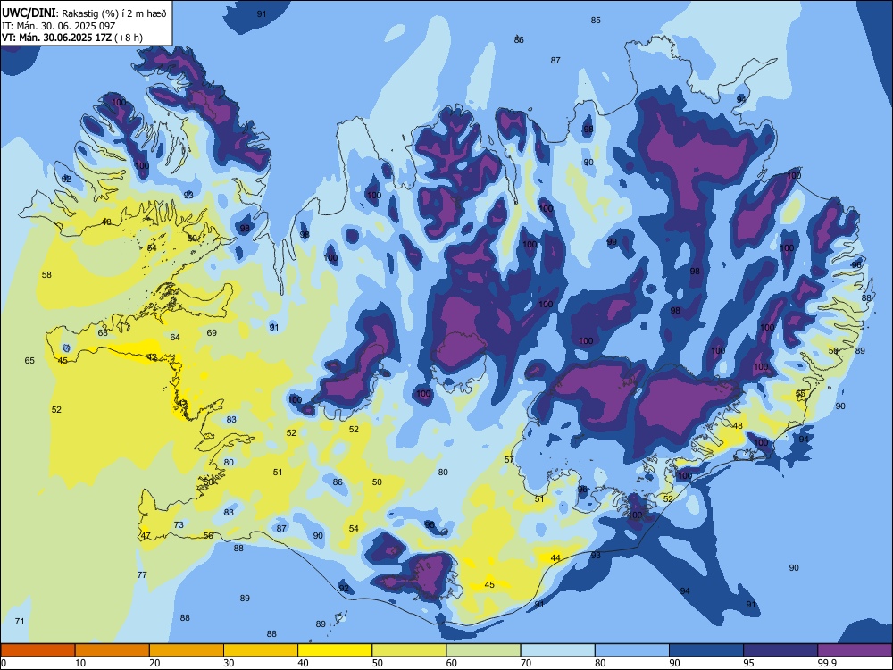The width and height of the screenshot is (893, 670).
Task: Click the legend tick label 99.9
Action: point(827,663)
